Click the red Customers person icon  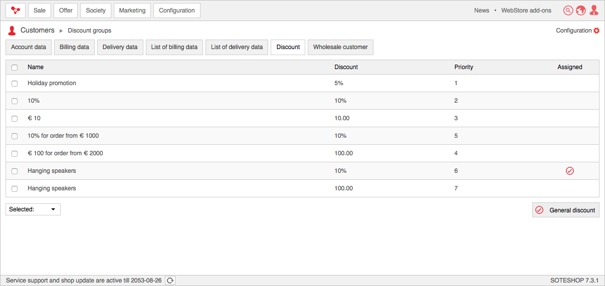click(12, 31)
